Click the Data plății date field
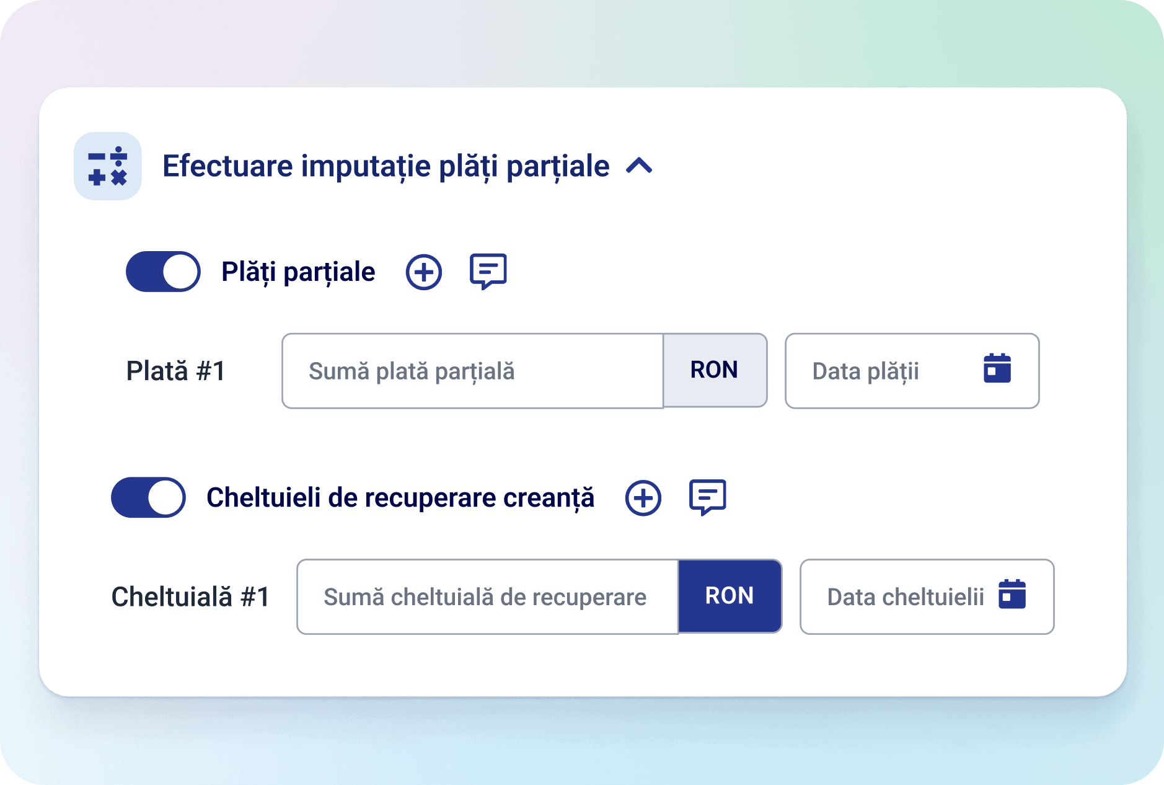 click(x=880, y=371)
